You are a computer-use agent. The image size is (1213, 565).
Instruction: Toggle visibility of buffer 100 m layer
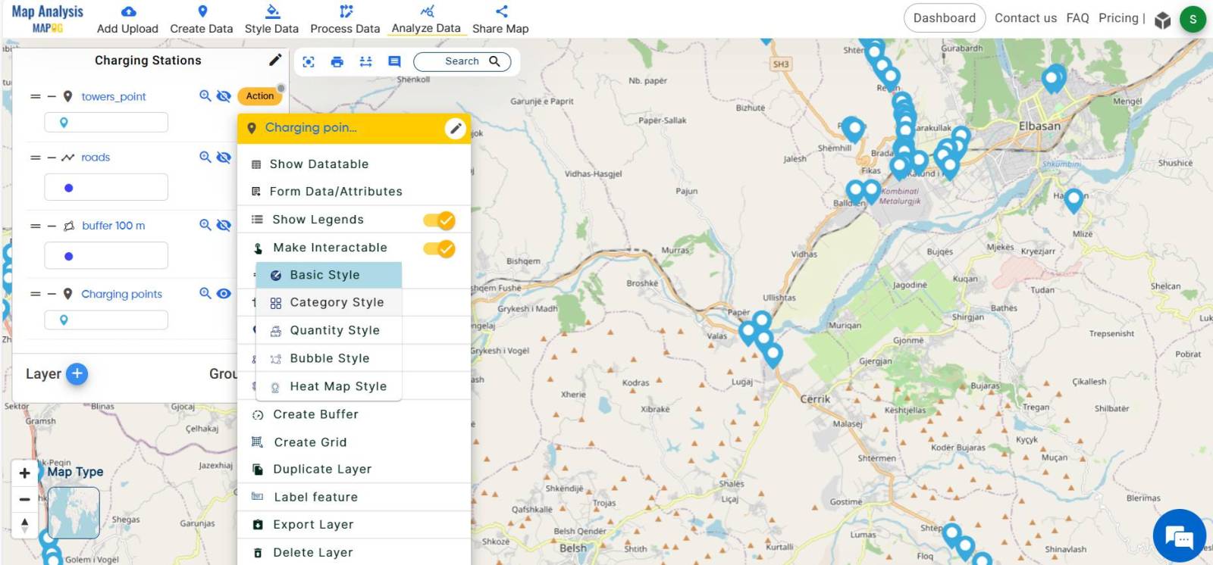(x=224, y=225)
